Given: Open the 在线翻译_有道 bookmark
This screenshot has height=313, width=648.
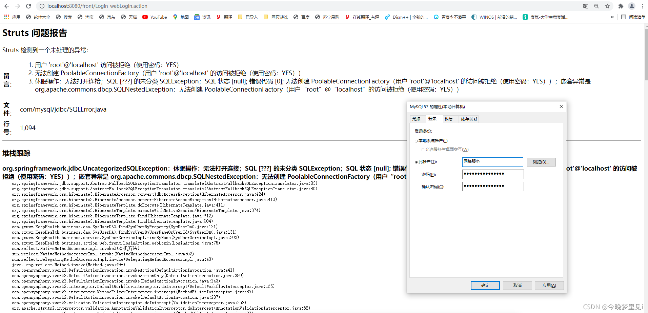Looking at the screenshot, I should tap(362, 17).
